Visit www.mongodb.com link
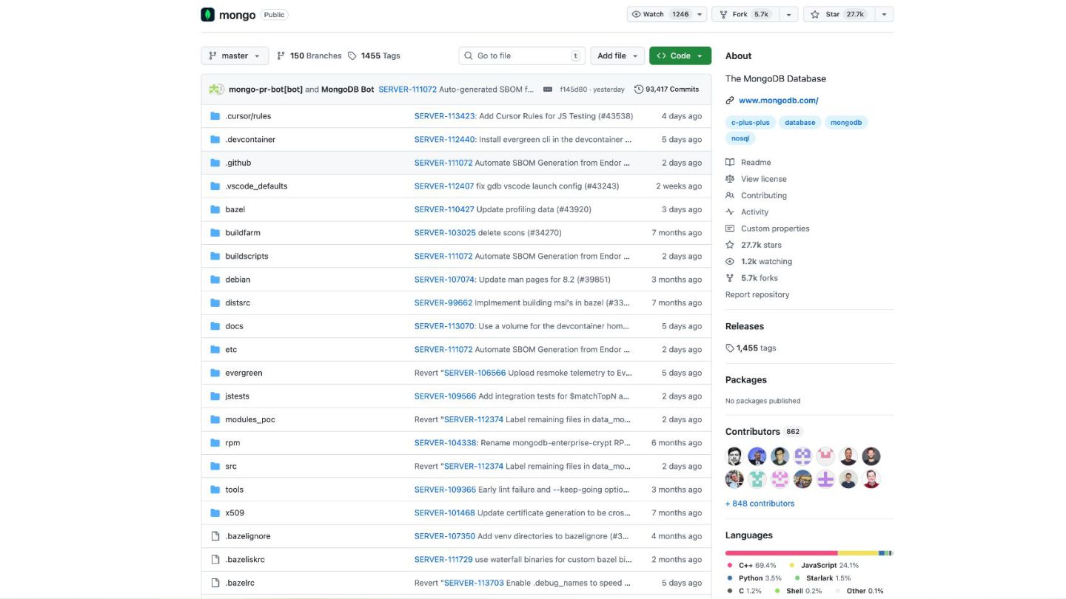The image size is (1066, 599). tap(779, 101)
